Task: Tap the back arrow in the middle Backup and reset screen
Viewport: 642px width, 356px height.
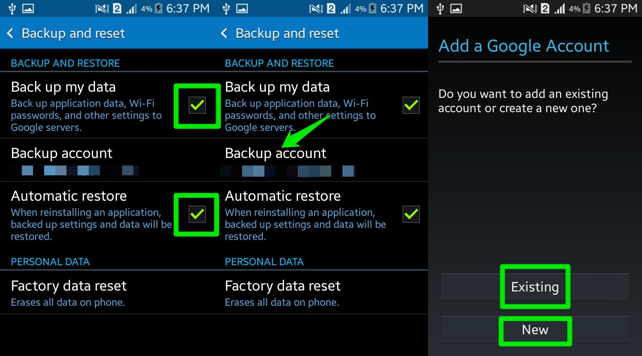Action: 224,33
